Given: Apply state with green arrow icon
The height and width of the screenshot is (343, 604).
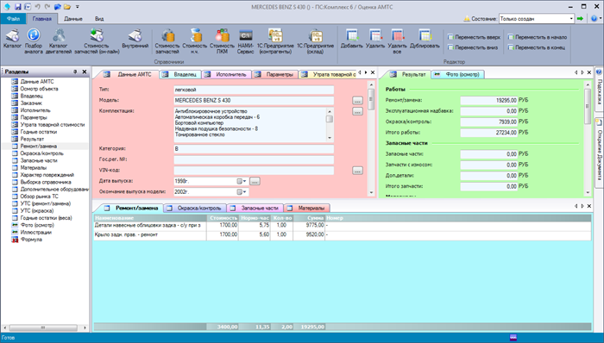Looking at the screenshot, I should click(x=580, y=18).
